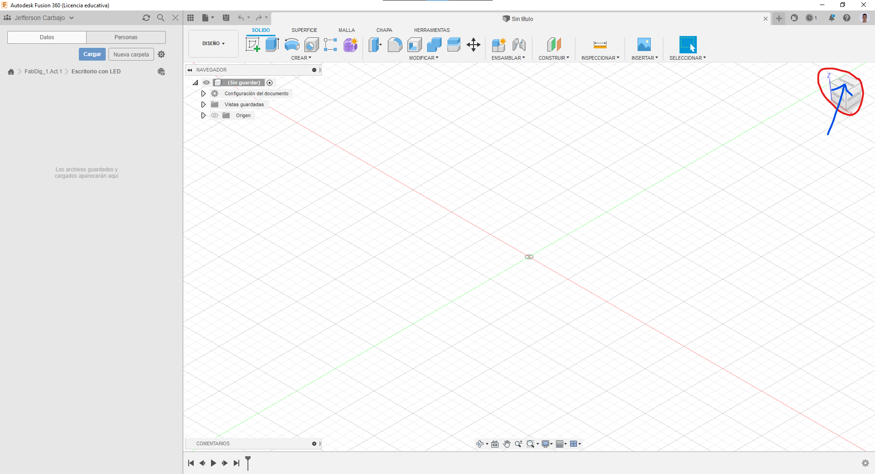Viewport: 875px width, 474px height.
Task: Click the Construir offset plane icon
Action: [x=554, y=45]
